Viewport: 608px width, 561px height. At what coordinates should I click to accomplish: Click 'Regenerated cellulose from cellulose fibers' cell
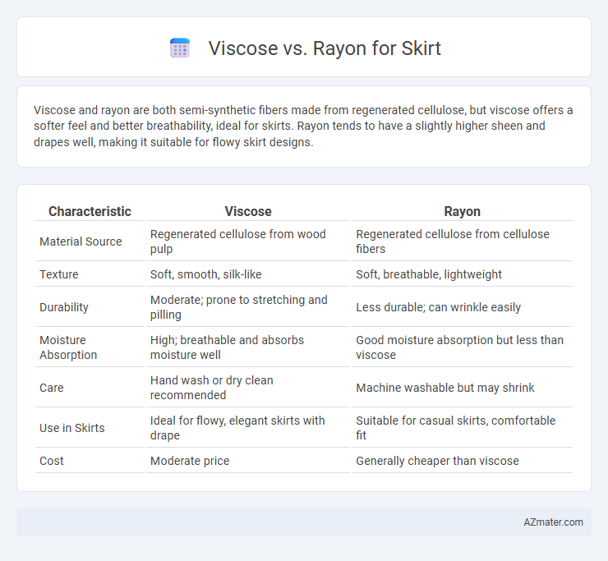[x=463, y=241]
